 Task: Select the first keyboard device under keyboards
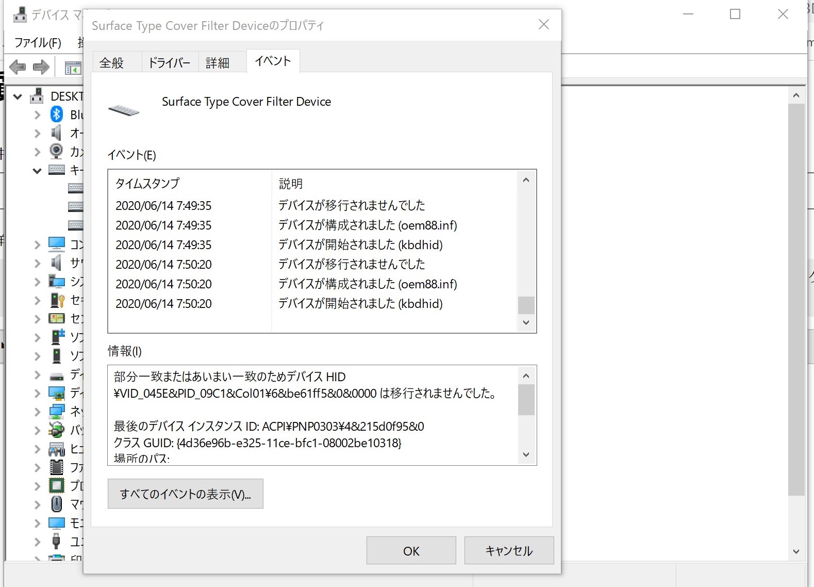[75, 188]
